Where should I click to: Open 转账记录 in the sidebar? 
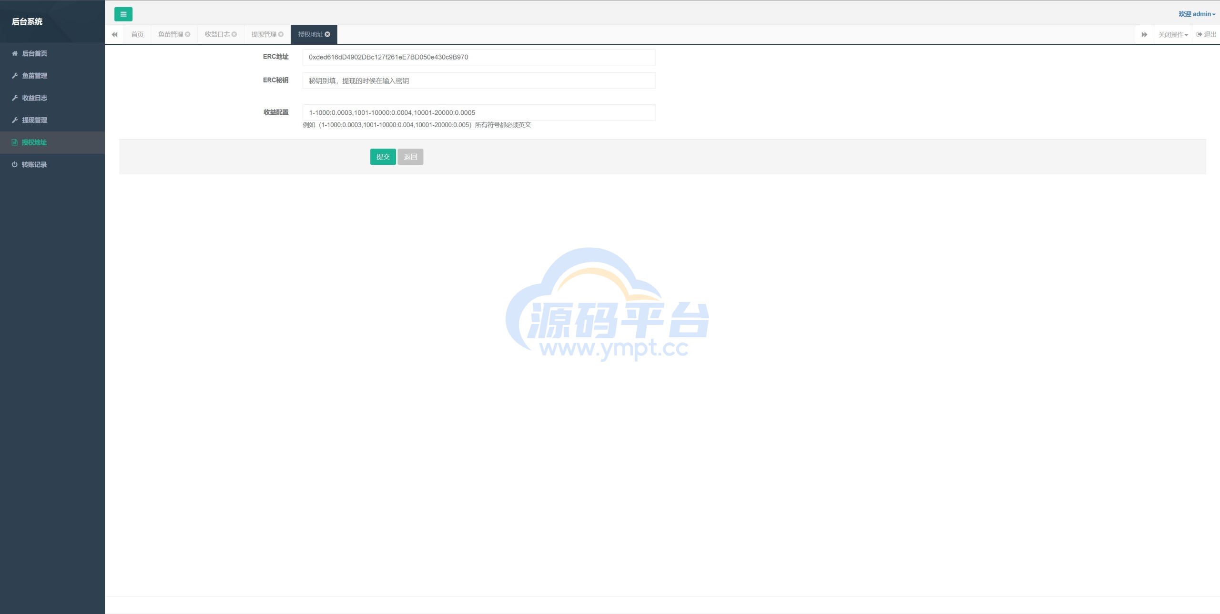tap(52, 164)
